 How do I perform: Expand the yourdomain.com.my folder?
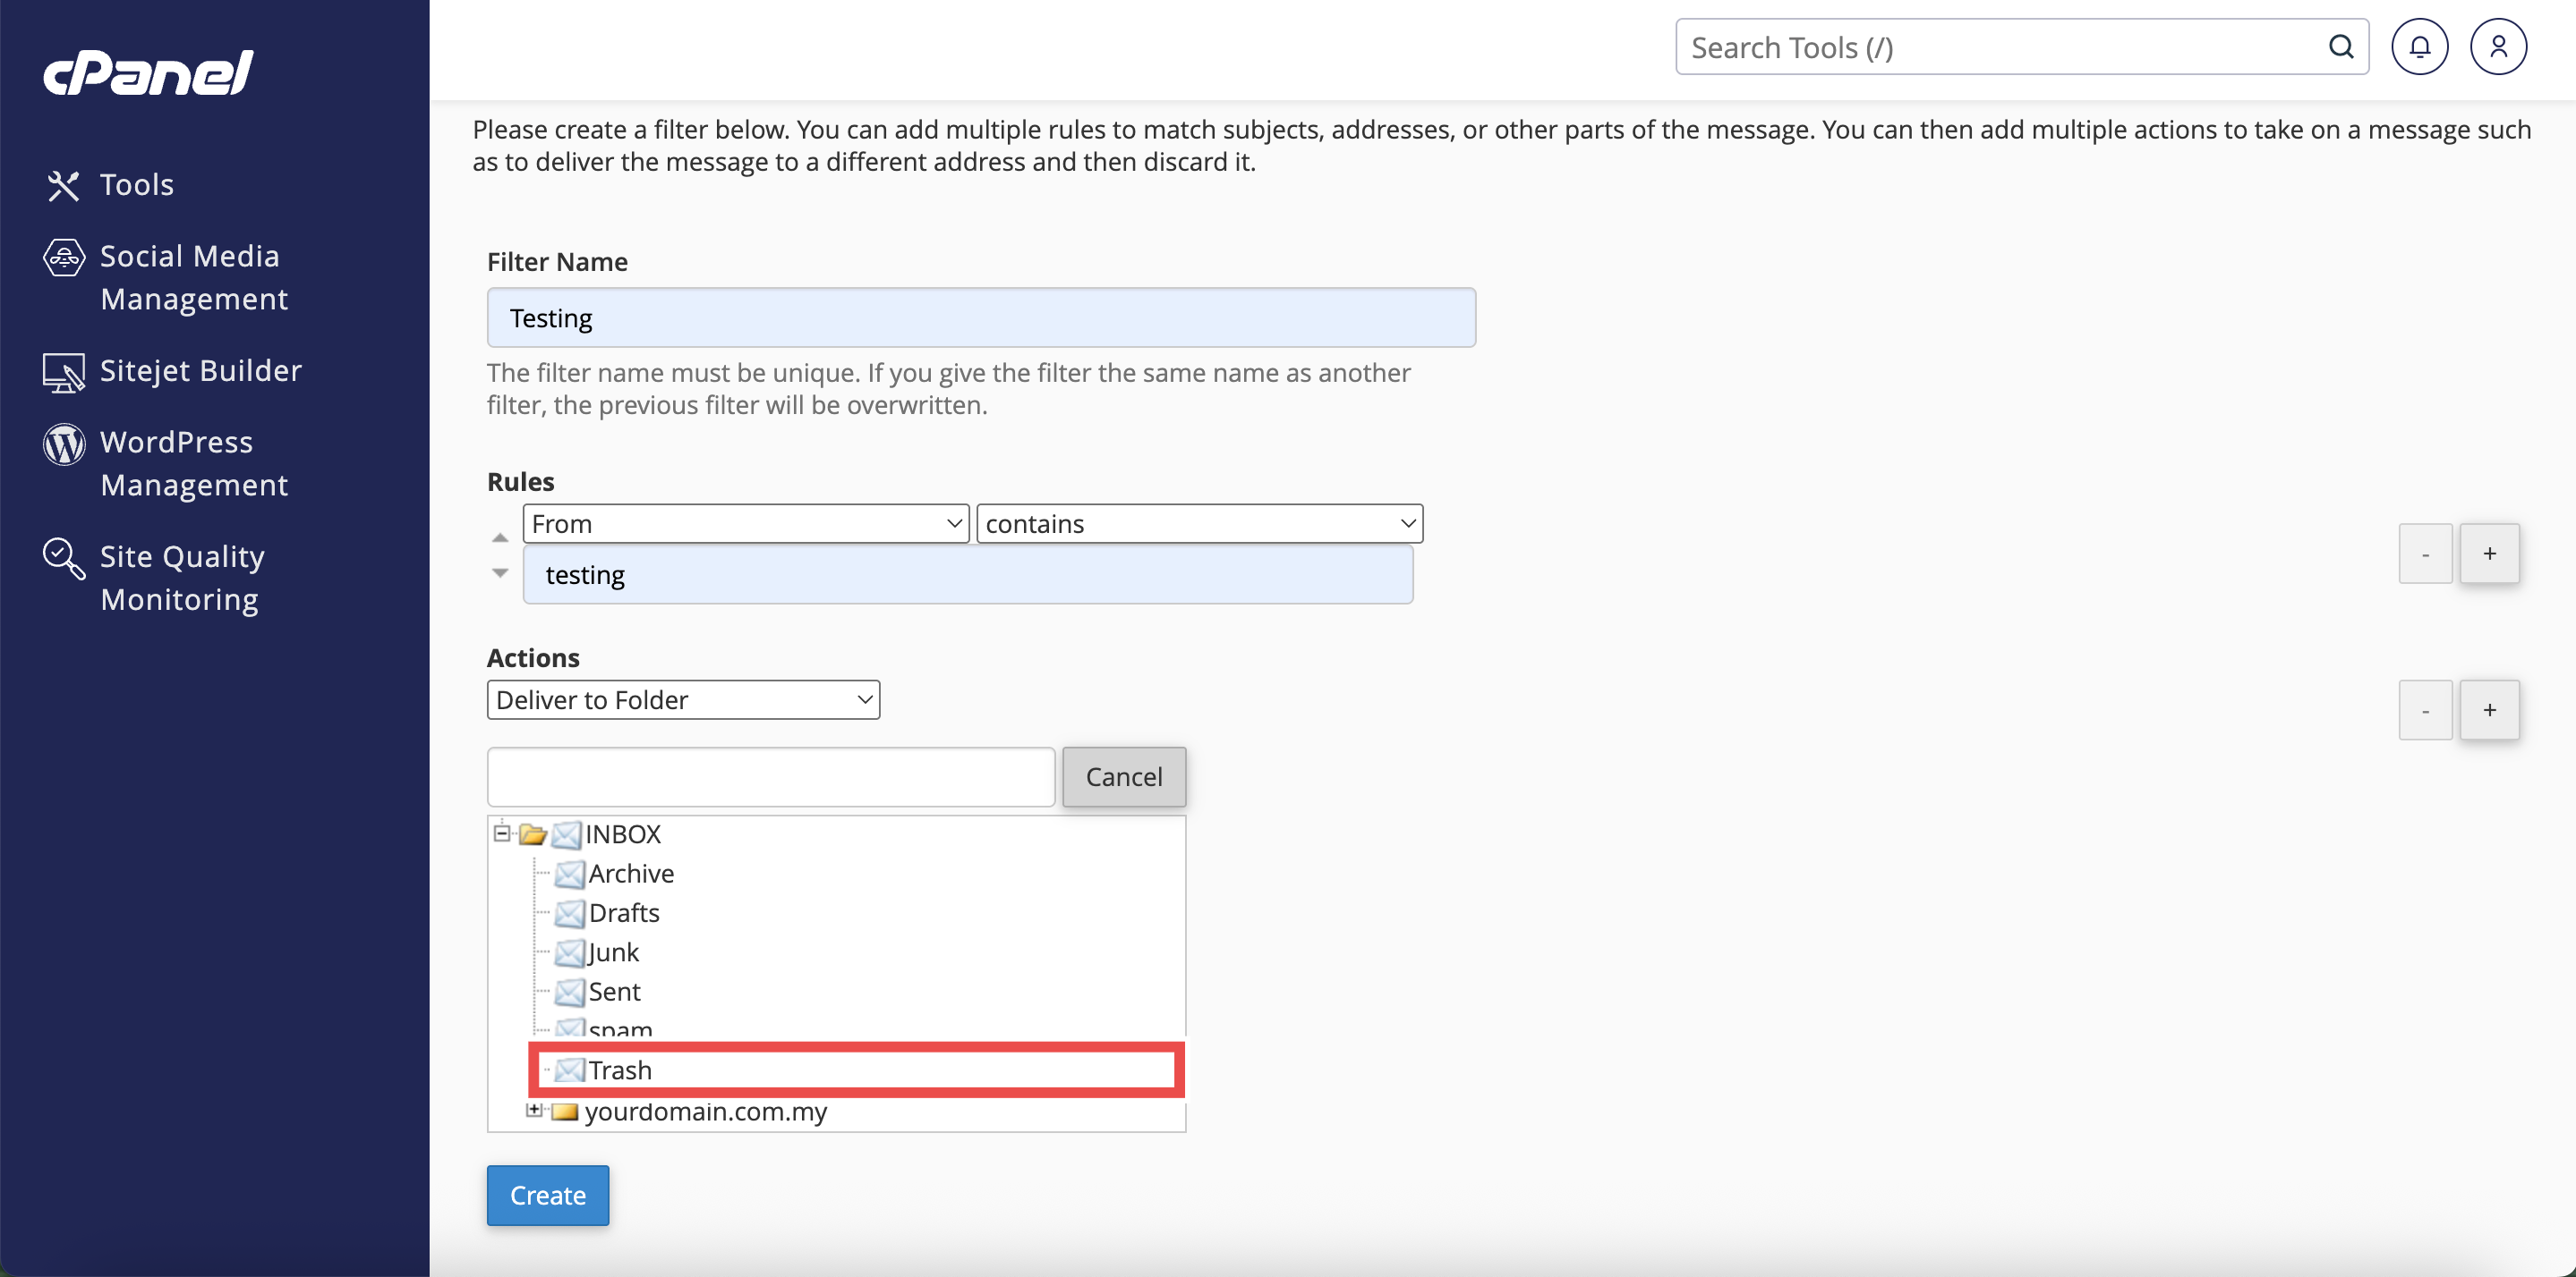tap(534, 1110)
